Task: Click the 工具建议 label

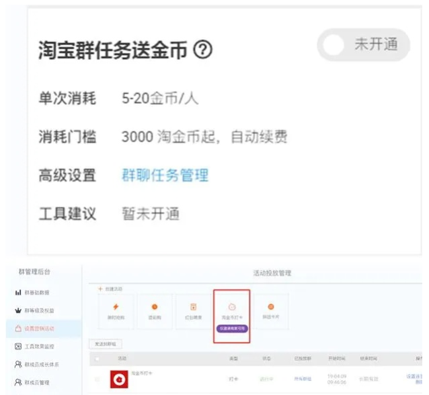Action: (67, 213)
